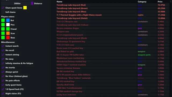Viewport: 172px width, 97px height.
Task: Enable the Self chams option
Action: (3, 12)
